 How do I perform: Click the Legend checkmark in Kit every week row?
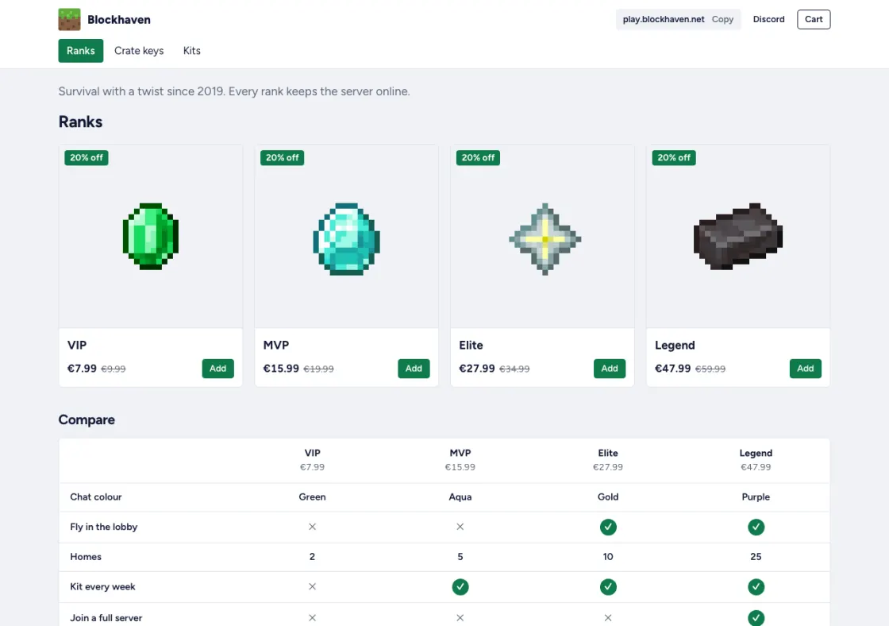756,586
